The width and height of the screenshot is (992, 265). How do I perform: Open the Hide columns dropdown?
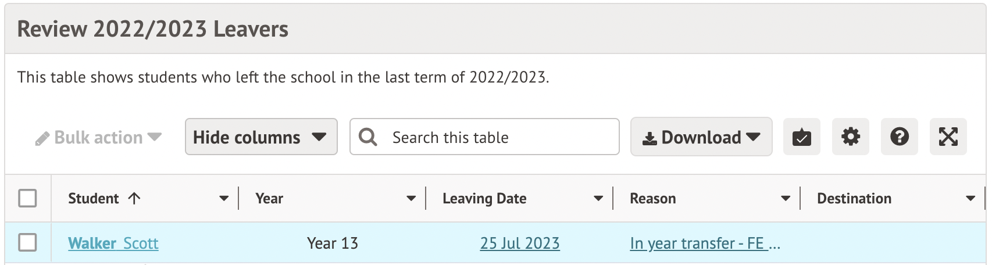click(x=261, y=137)
